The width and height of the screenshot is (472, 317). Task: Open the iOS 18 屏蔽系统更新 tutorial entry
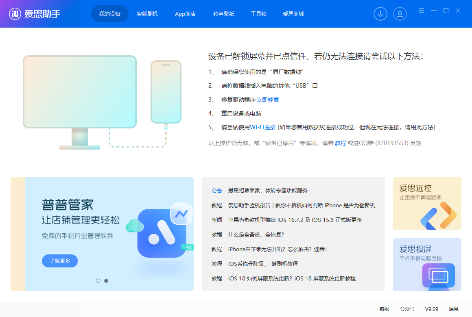[x=293, y=278]
